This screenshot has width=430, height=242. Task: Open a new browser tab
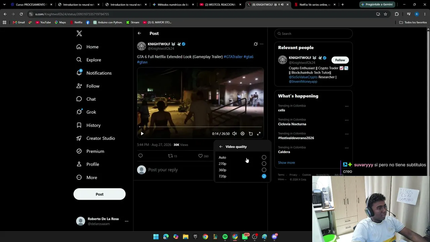coord(342,5)
